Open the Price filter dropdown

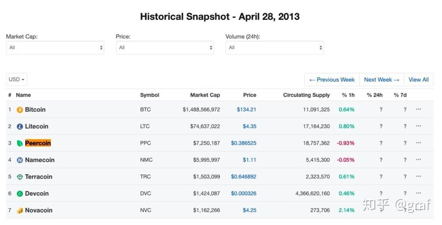pos(165,48)
